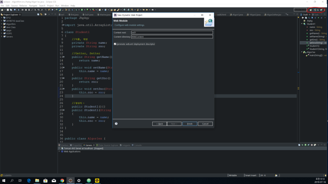This screenshot has width=328, height=184.
Task: Toggle Sort in Outline toolbar
Action: pos(309,18)
